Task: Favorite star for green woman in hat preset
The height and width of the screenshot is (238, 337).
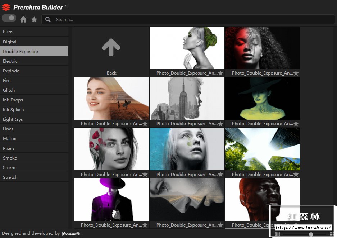Action: pos(296,124)
